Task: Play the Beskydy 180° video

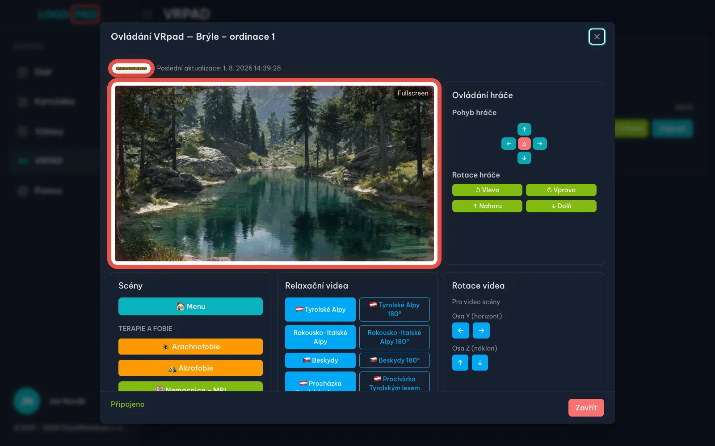Action: 395,360
